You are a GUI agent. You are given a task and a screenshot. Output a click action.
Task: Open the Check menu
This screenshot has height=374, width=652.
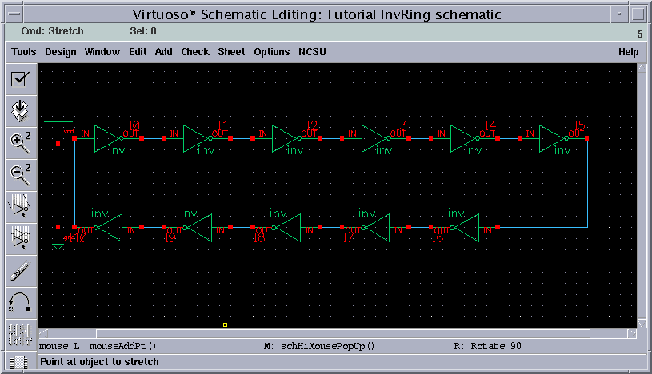tap(195, 52)
